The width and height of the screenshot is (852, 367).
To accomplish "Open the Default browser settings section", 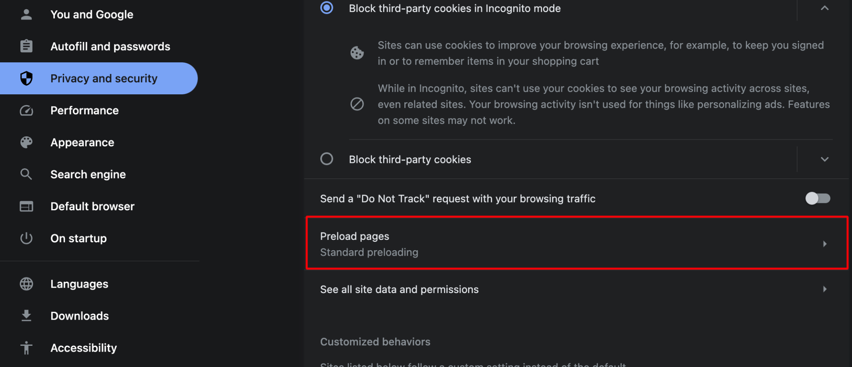I will pos(92,207).
